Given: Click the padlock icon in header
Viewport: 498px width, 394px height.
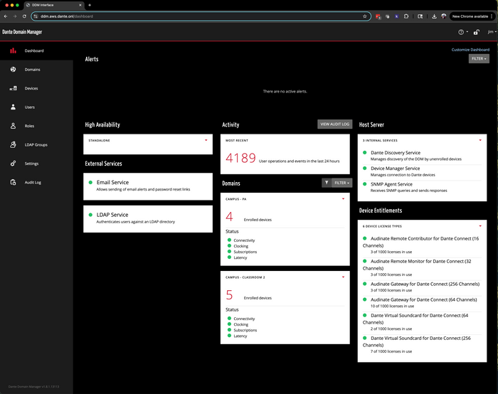Looking at the screenshot, I should [x=476, y=32].
